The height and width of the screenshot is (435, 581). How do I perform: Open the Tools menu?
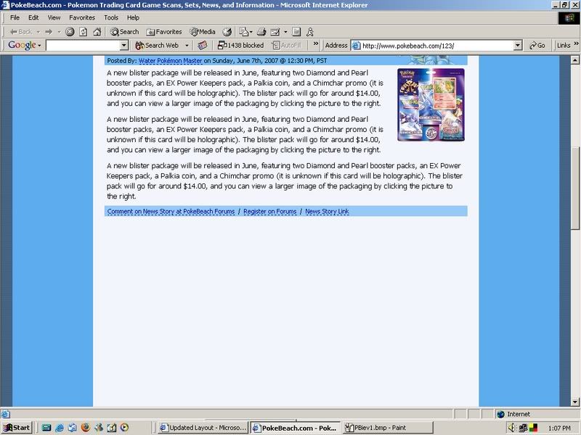point(111,17)
